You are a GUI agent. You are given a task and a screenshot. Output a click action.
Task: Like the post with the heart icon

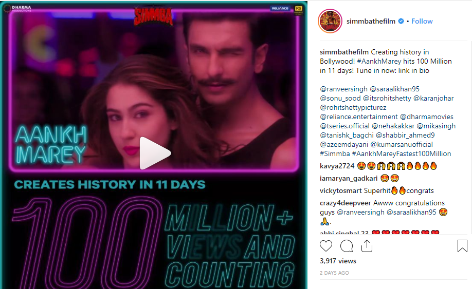point(325,246)
